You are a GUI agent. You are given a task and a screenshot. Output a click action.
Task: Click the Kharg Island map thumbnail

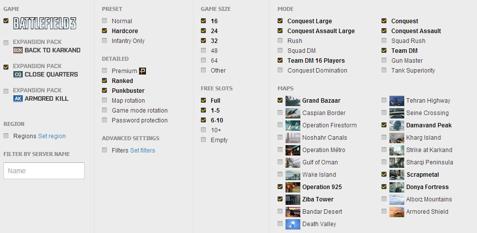397,138
